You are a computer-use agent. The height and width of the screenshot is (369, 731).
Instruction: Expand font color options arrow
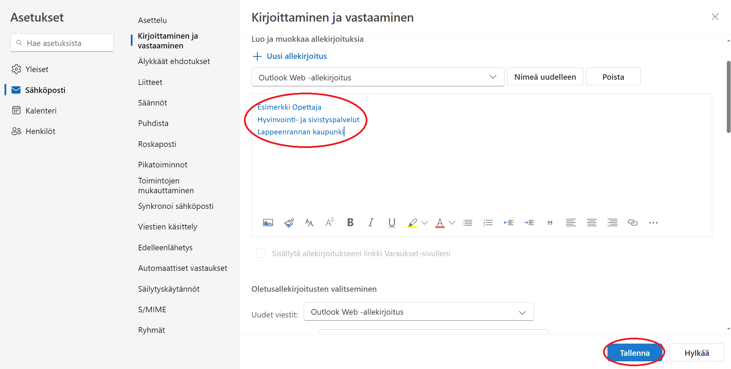(x=452, y=223)
